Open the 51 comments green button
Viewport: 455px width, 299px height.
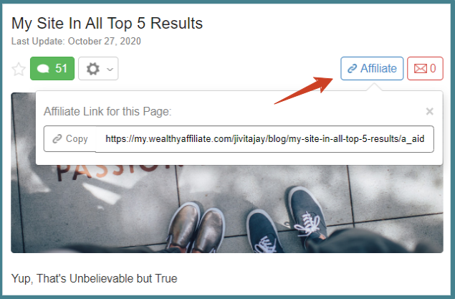[52, 69]
